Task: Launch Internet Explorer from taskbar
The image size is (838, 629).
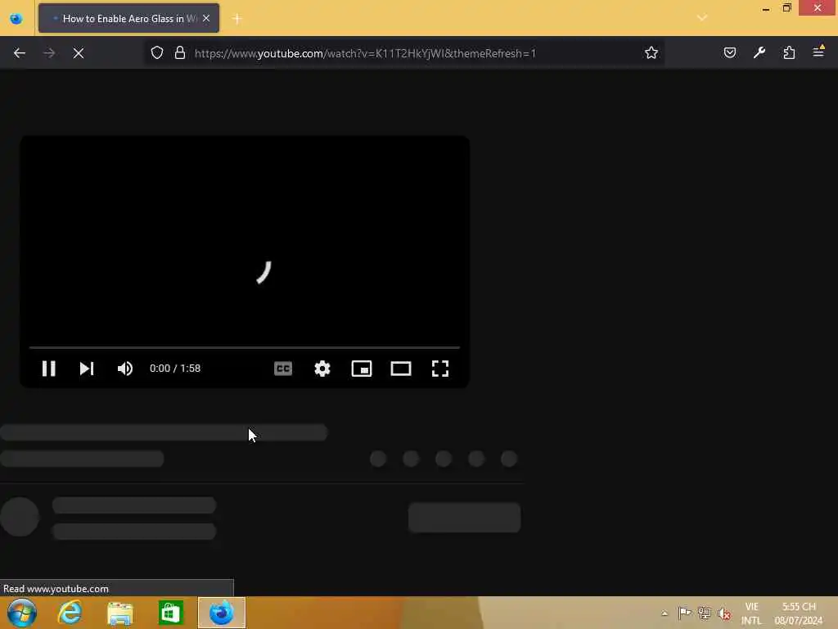Action: pyautogui.click(x=70, y=613)
